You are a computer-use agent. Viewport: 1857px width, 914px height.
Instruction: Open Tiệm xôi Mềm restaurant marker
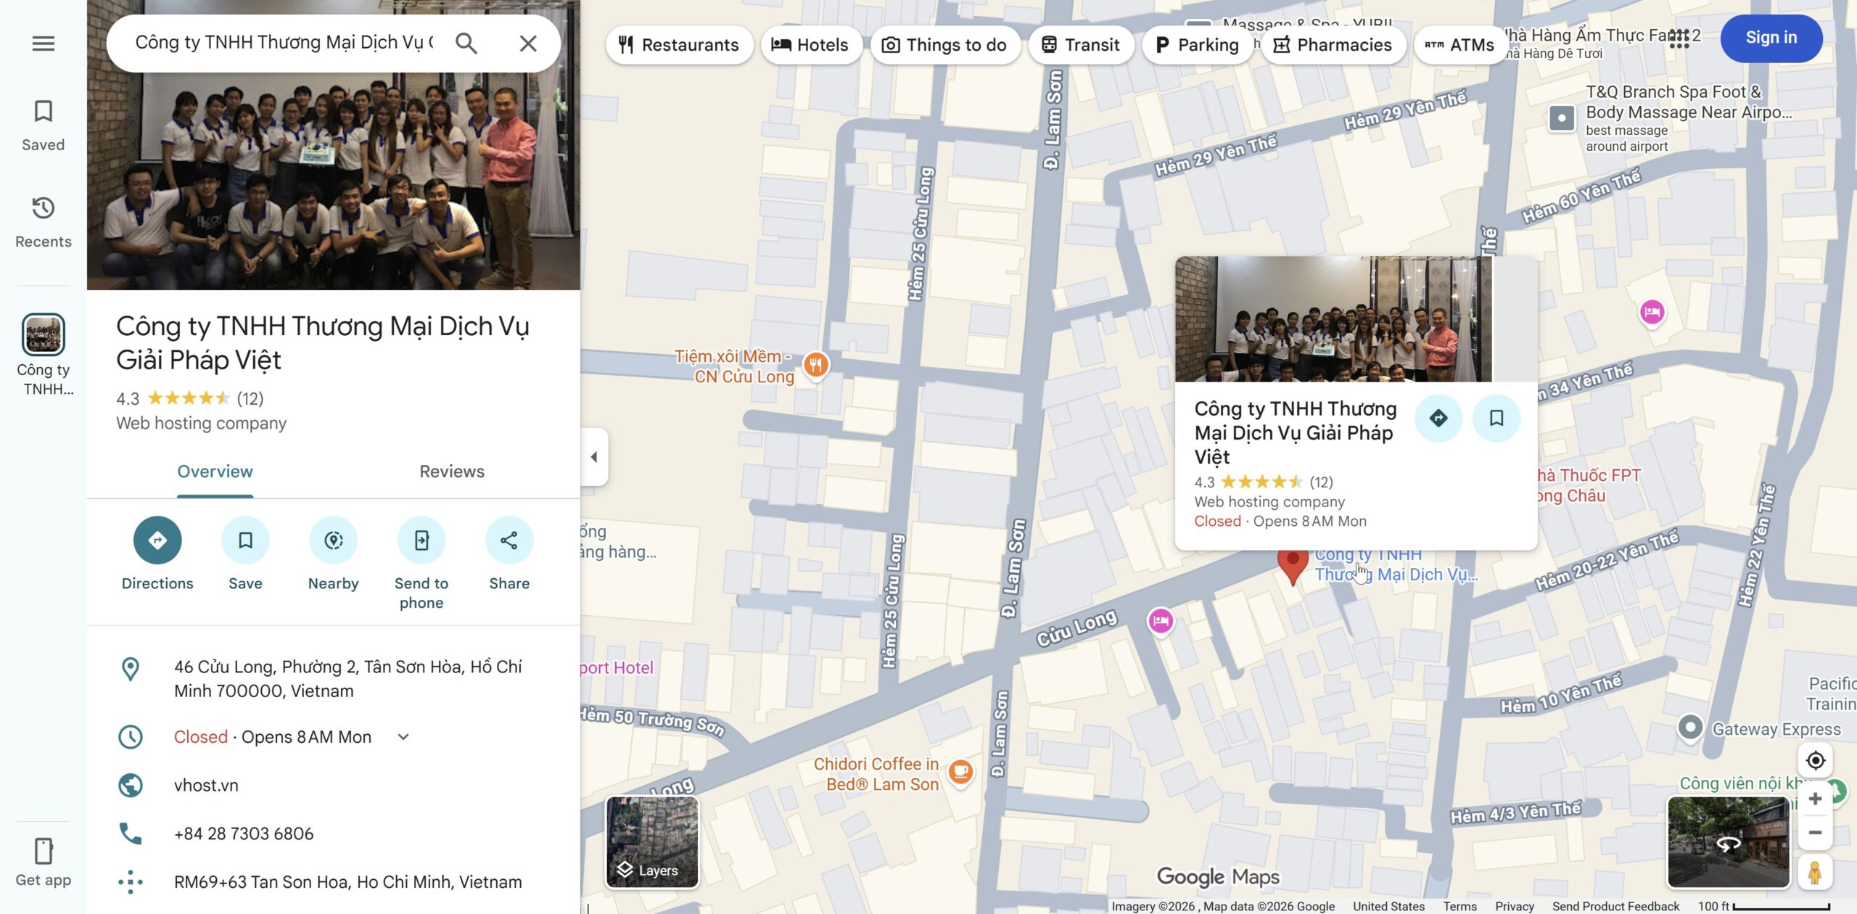click(816, 365)
